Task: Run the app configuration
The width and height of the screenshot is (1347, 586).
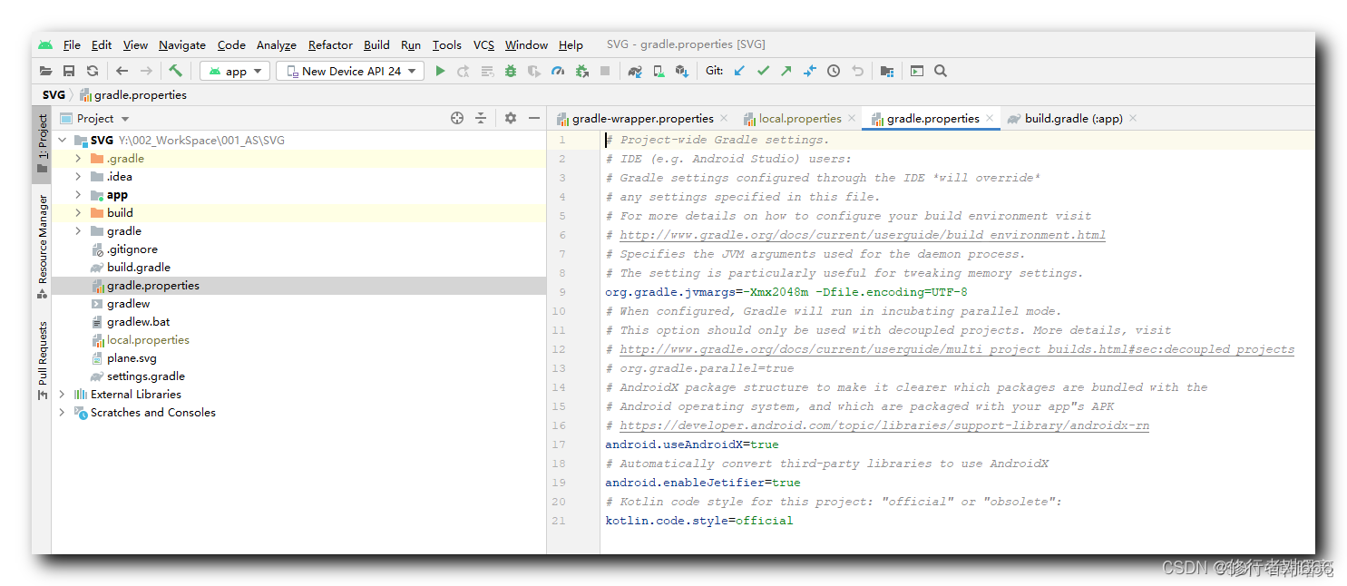Action: point(441,71)
